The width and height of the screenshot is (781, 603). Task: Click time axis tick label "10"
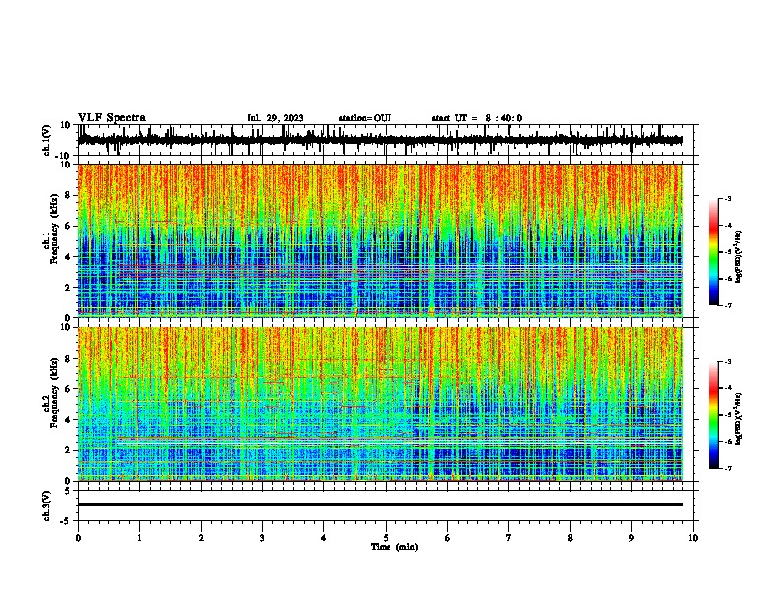693,538
